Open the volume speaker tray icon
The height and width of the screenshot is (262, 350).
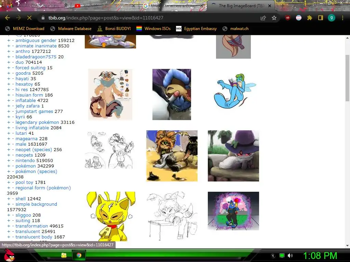click(x=290, y=256)
